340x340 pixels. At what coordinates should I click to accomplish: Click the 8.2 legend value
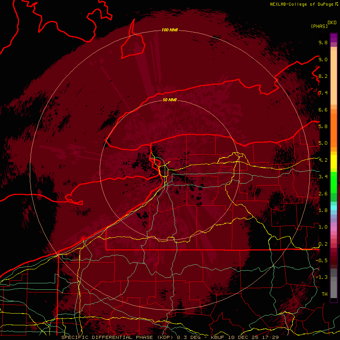click(323, 76)
